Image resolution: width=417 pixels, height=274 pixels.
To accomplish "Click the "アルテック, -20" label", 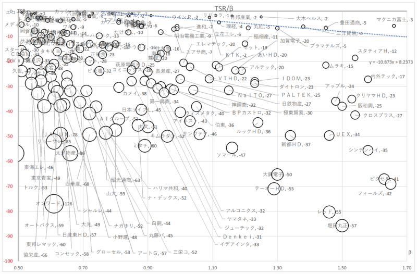I will coord(266,68).
